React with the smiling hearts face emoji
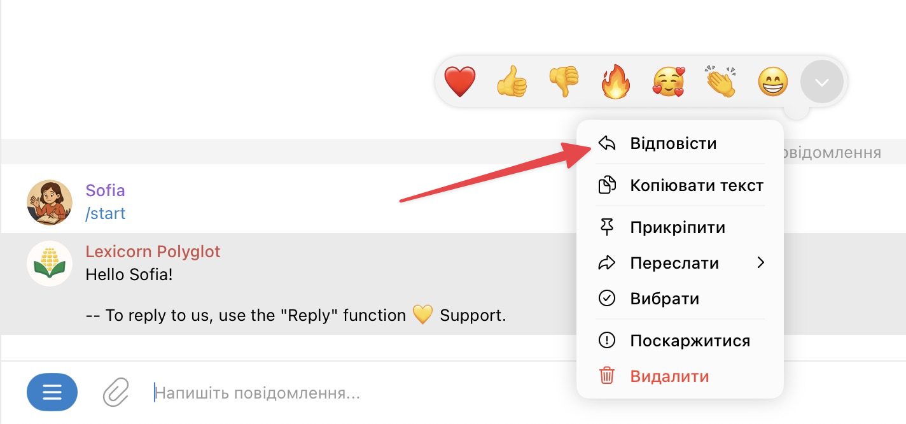Viewport: 906px width, 424px height. point(668,83)
